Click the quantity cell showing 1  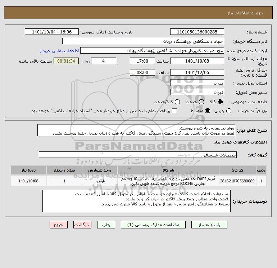[x=64, y=181]
